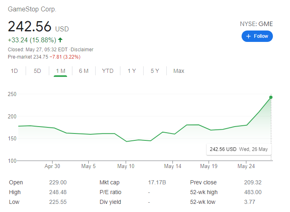The height and width of the screenshot is (212, 290).
Task: Switch chart to the 1D range
Action: tap(14, 71)
